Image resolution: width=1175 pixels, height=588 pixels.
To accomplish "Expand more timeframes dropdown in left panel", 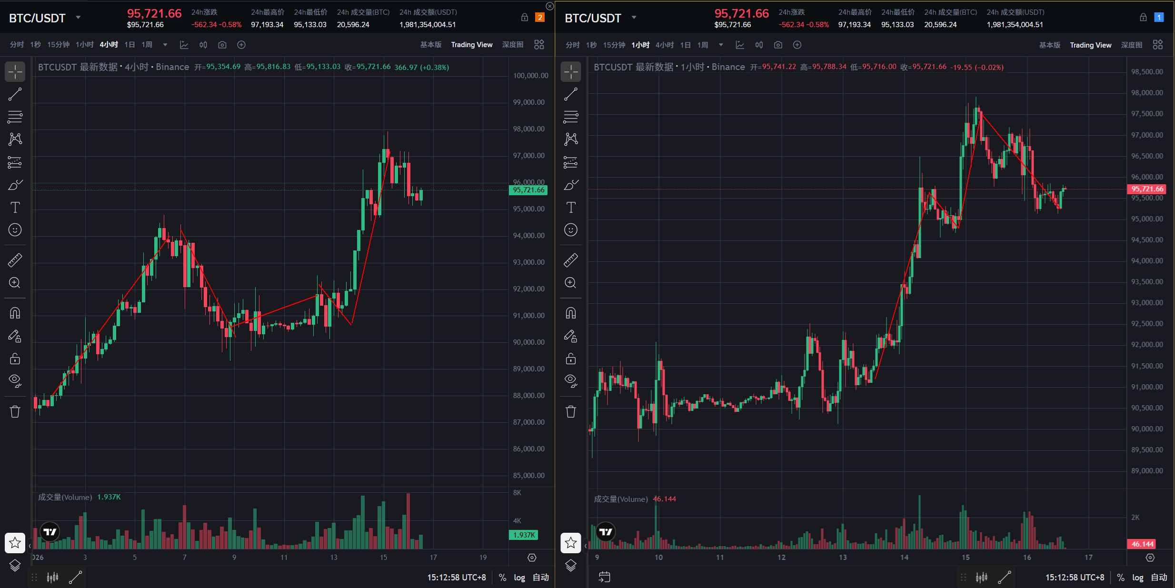I will (x=165, y=45).
